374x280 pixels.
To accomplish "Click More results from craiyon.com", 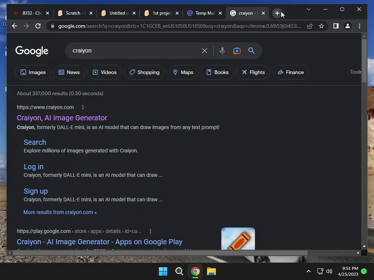I will click(x=60, y=212).
